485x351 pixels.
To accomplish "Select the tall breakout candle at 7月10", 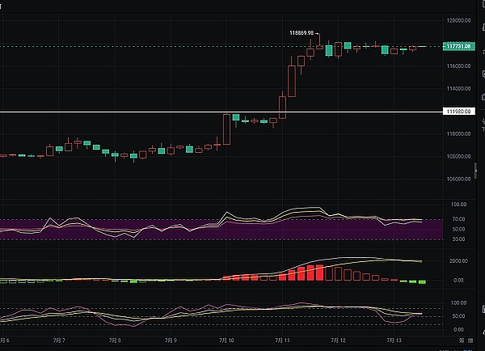I will 226,129.
